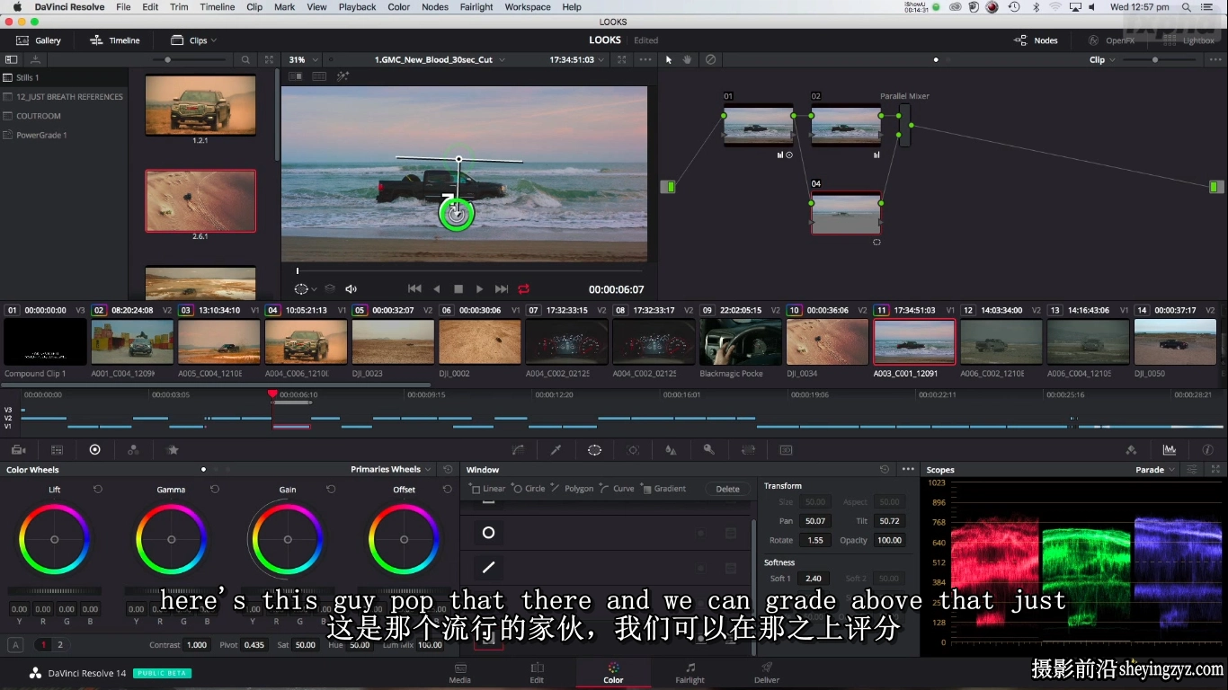Screen dimensions: 1228x690
Task: Open the Key palette
Action: click(709, 450)
